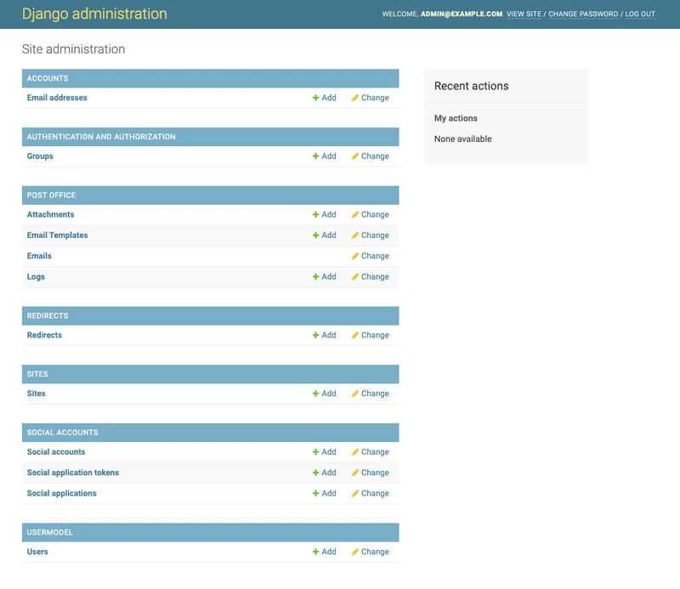Click the pencil icon for Social accounts
This screenshot has width=680, height=589.
355,452
